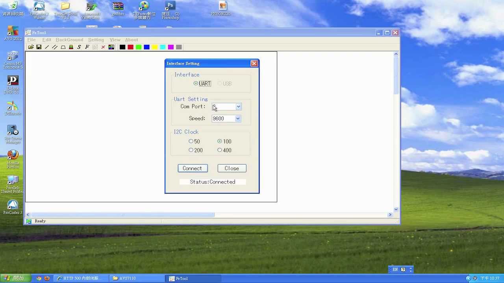
Task: Set I2C clock to 100
Action: tap(220, 141)
